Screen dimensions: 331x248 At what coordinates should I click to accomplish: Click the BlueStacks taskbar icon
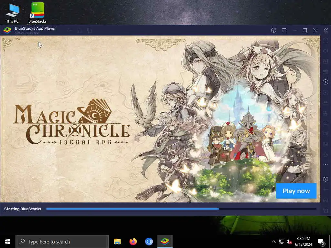pyautogui.click(x=165, y=242)
